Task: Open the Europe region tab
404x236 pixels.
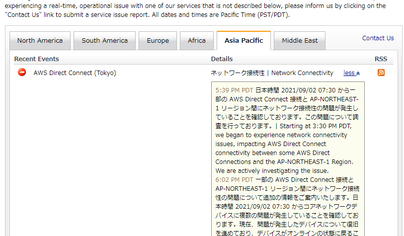Action: tap(158, 41)
